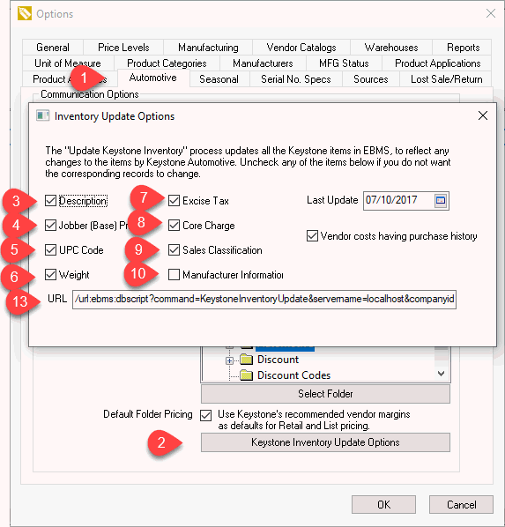Image resolution: width=505 pixels, height=527 pixels.
Task: Click the URL input field
Action: [x=264, y=299]
